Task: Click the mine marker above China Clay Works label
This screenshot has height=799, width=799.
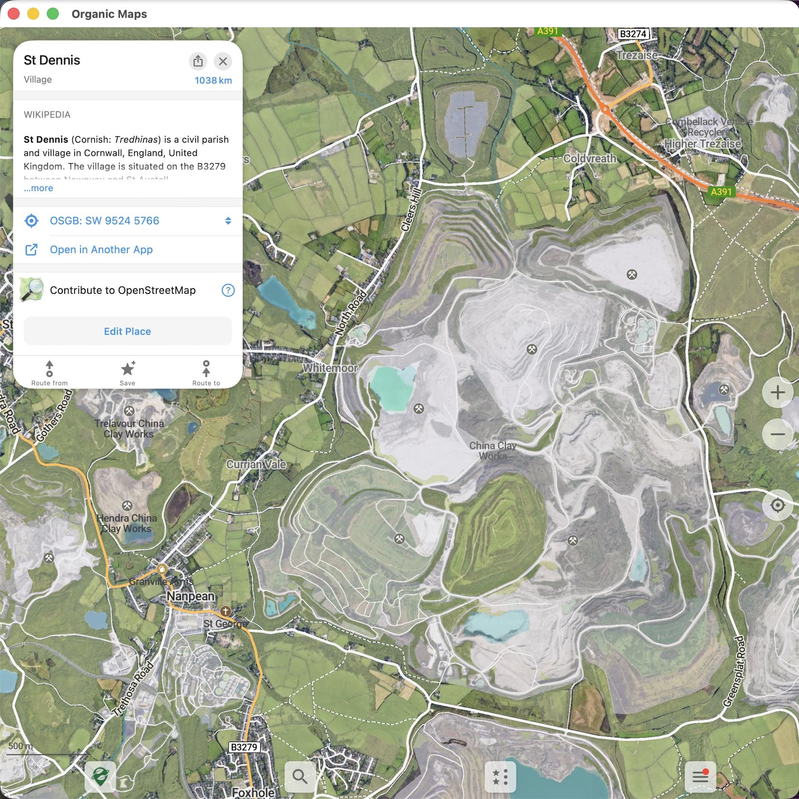Action: (531, 349)
